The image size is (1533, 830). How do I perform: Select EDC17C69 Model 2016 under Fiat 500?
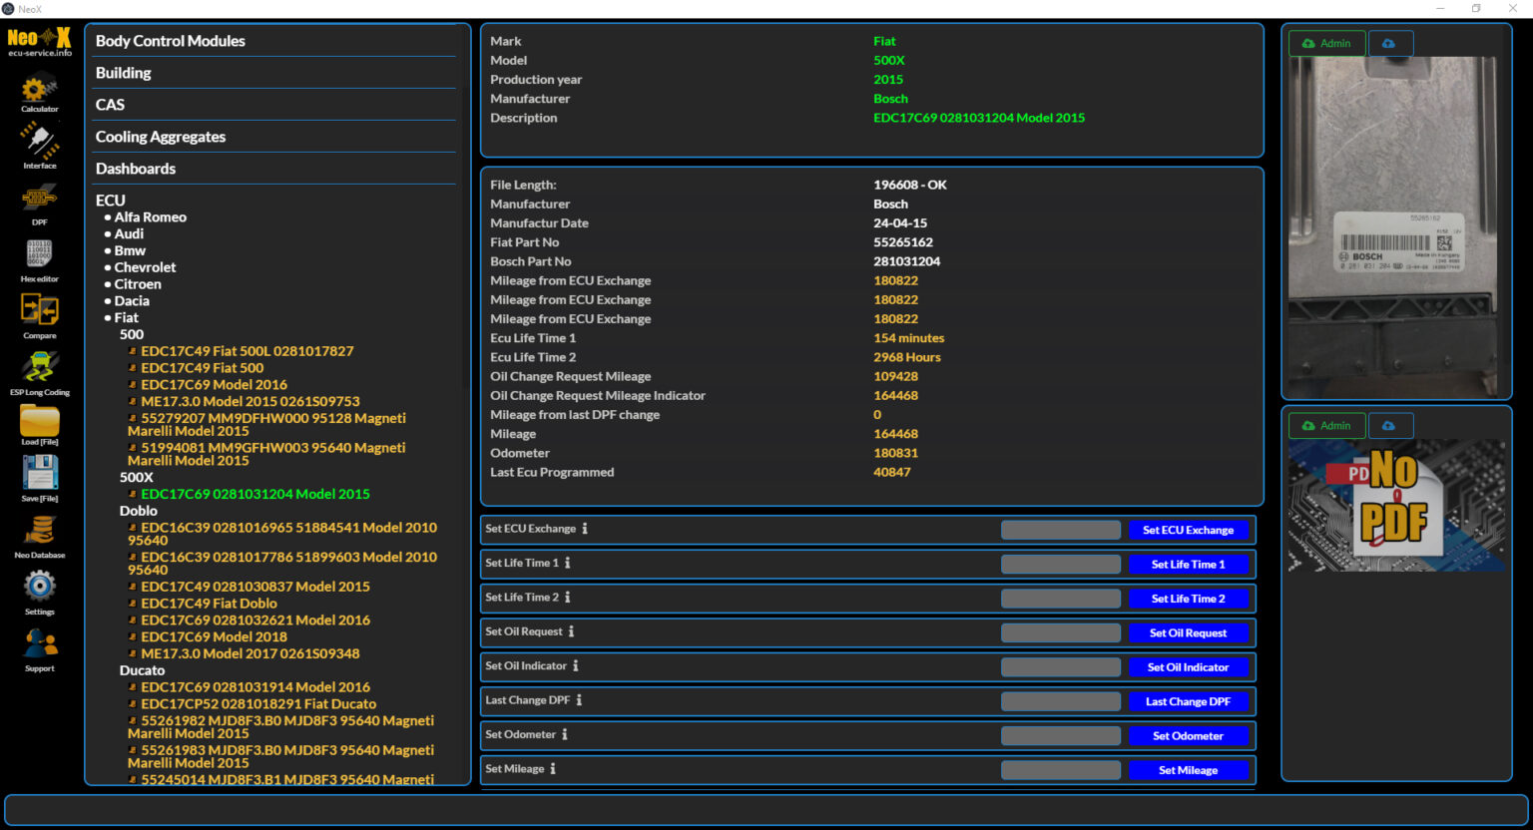click(x=214, y=385)
